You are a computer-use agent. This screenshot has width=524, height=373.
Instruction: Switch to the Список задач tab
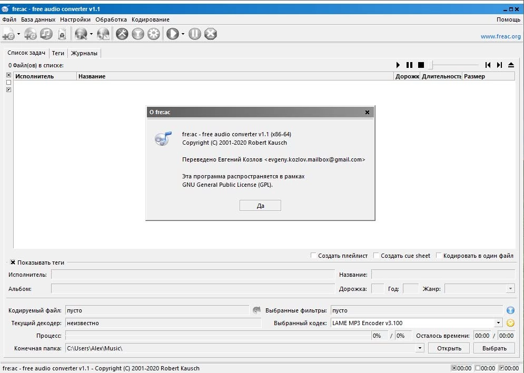click(x=26, y=53)
